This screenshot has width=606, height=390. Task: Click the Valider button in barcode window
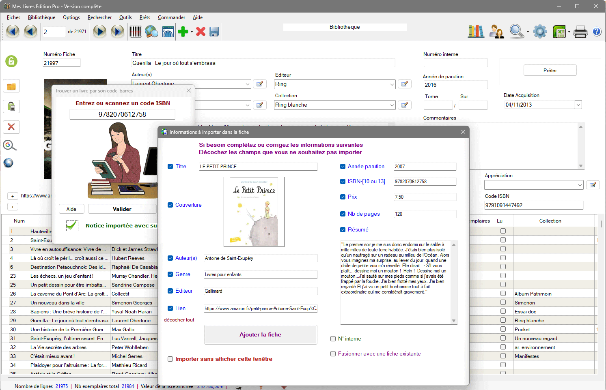coord(122,209)
